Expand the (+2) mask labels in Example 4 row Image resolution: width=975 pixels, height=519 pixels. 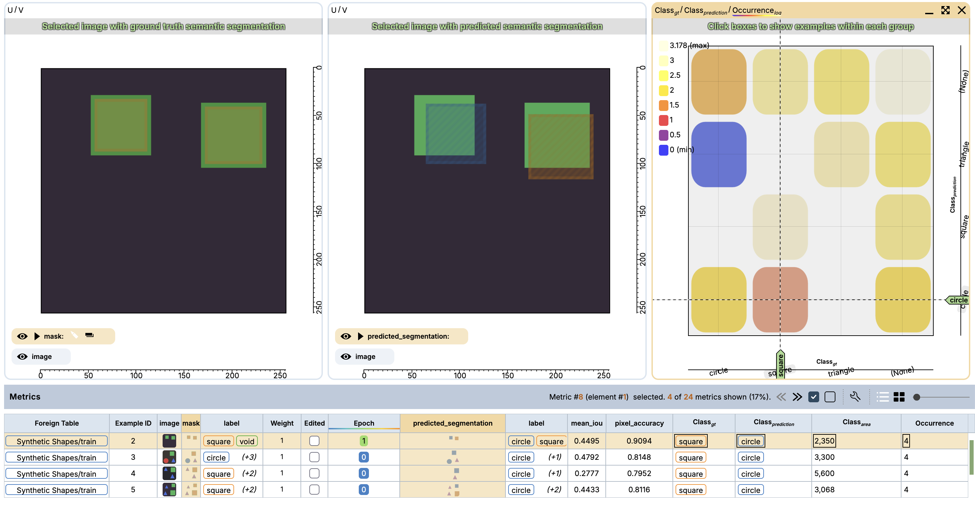click(x=249, y=473)
